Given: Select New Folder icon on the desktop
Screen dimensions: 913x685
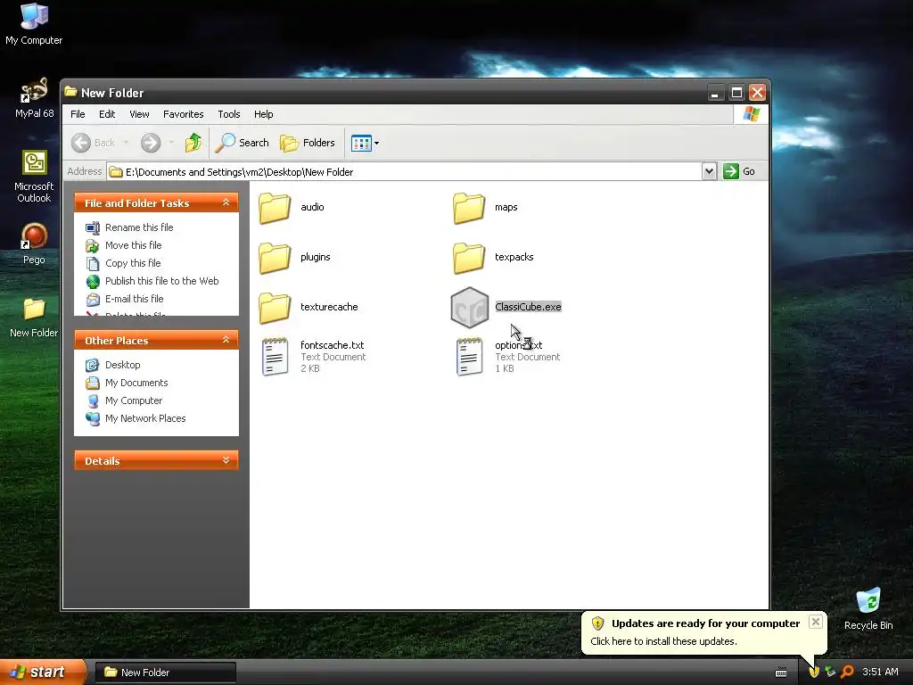Looking at the screenshot, I should (34, 318).
